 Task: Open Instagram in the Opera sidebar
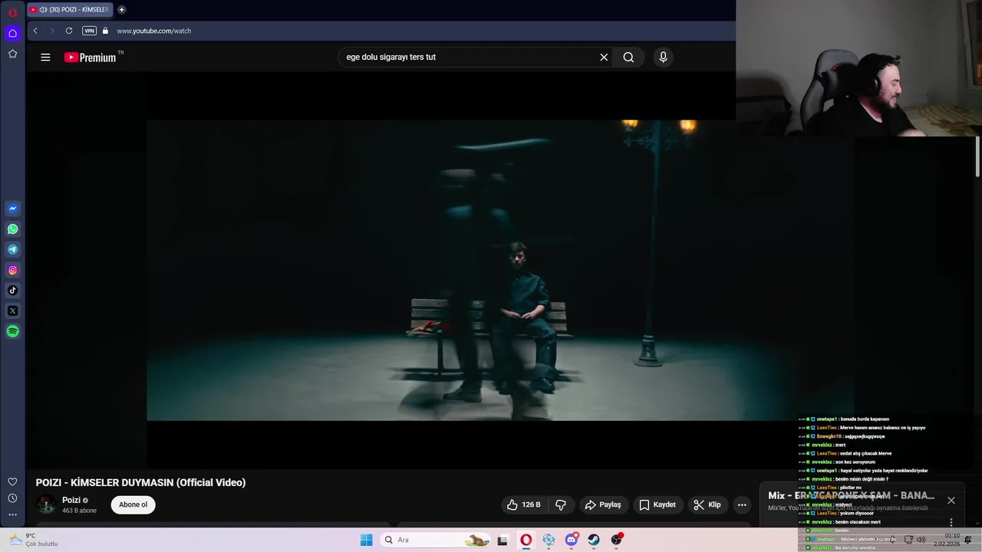(12, 270)
